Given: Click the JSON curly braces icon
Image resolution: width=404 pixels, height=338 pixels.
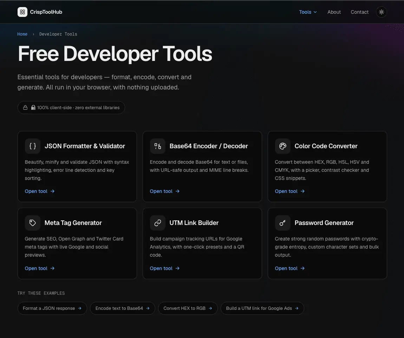Looking at the screenshot, I should pyautogui.click(x=33, y=146).
